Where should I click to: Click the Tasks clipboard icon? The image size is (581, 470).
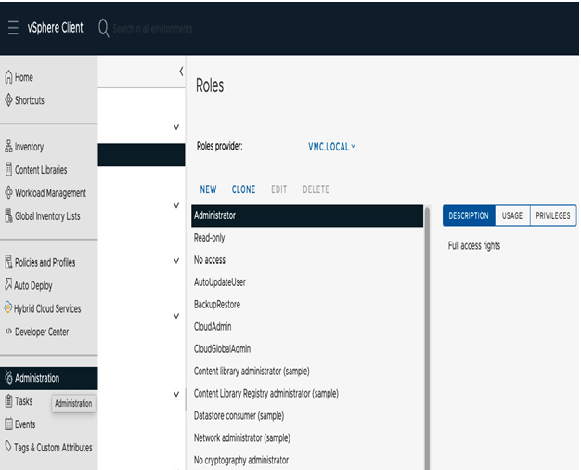pos(8,401)
